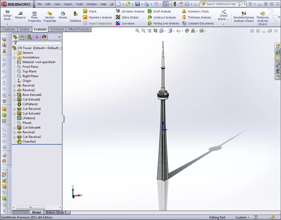The image size is (281, 220).
Task: Open Design Study
Action: 7,15
